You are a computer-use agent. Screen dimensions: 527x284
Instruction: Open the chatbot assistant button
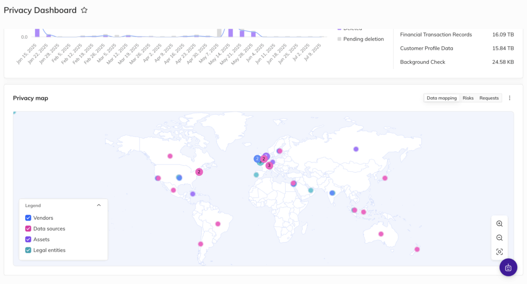(508, 268)
